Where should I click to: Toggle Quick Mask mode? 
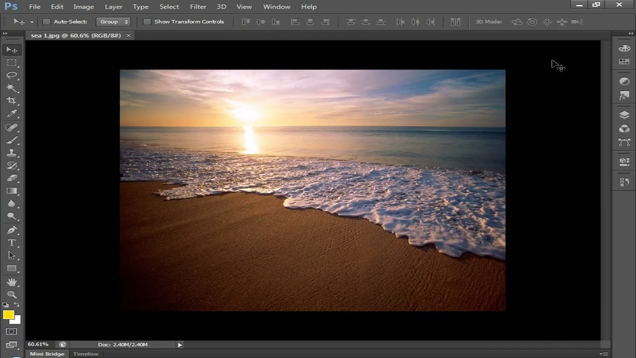12,332
